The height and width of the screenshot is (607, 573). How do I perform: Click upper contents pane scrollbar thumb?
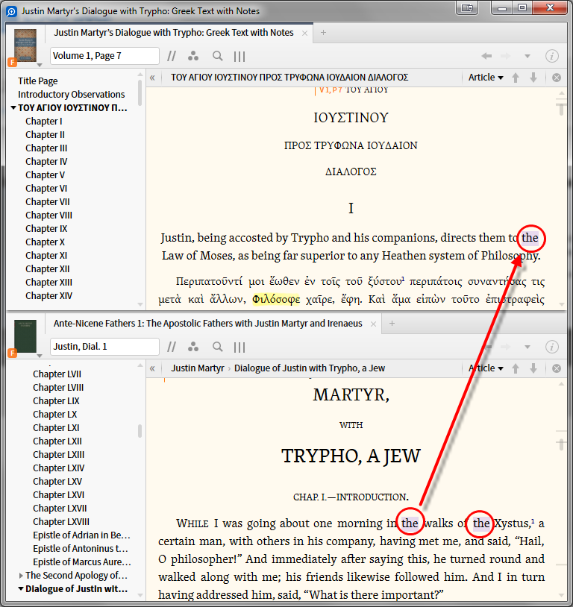click(140, 92)
